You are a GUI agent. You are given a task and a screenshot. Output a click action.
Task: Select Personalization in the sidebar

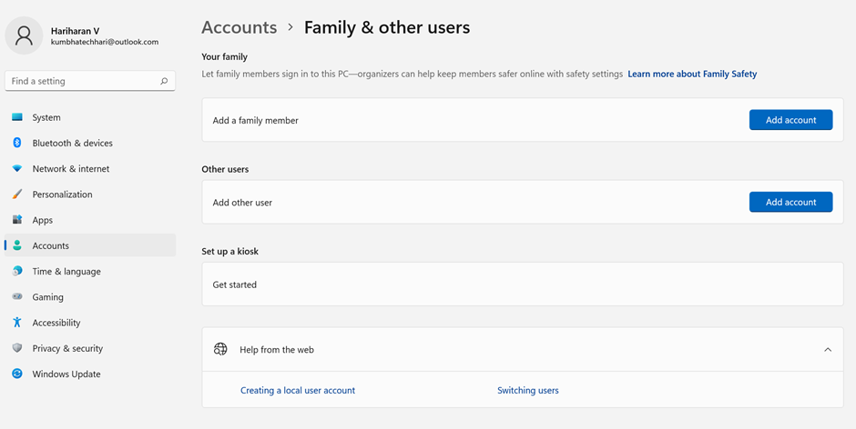(90, 195)
